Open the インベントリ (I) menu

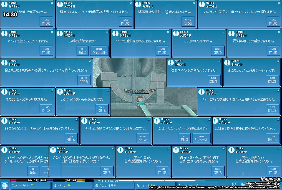click(114, 186)
